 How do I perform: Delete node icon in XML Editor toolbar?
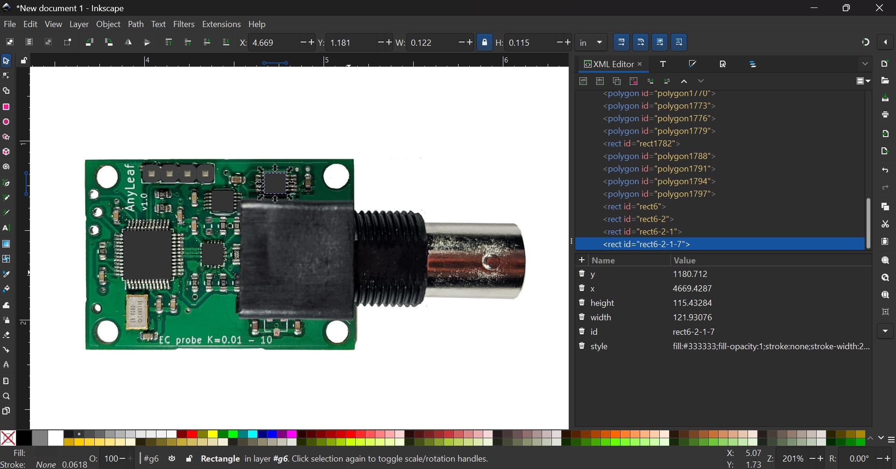pos(634,81)
